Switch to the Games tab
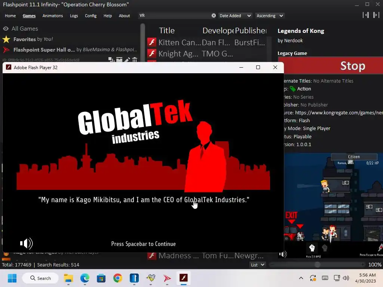 (29, 16)
